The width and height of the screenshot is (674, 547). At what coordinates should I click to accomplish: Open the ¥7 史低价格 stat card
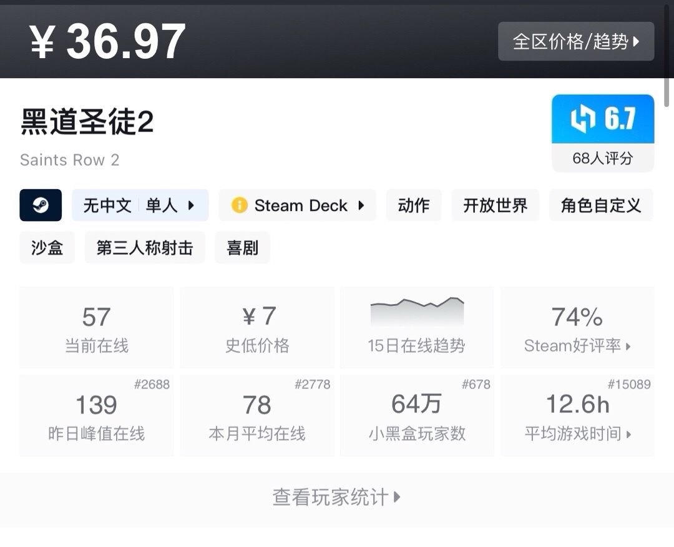[257, 327]
